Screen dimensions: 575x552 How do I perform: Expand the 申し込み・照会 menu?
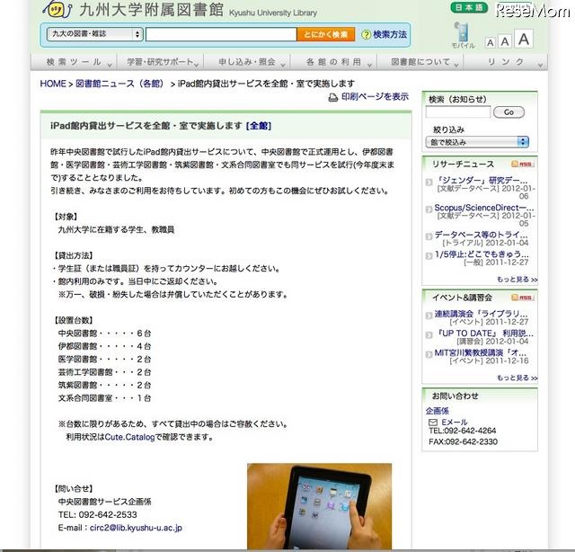click(x=247, y=62)
